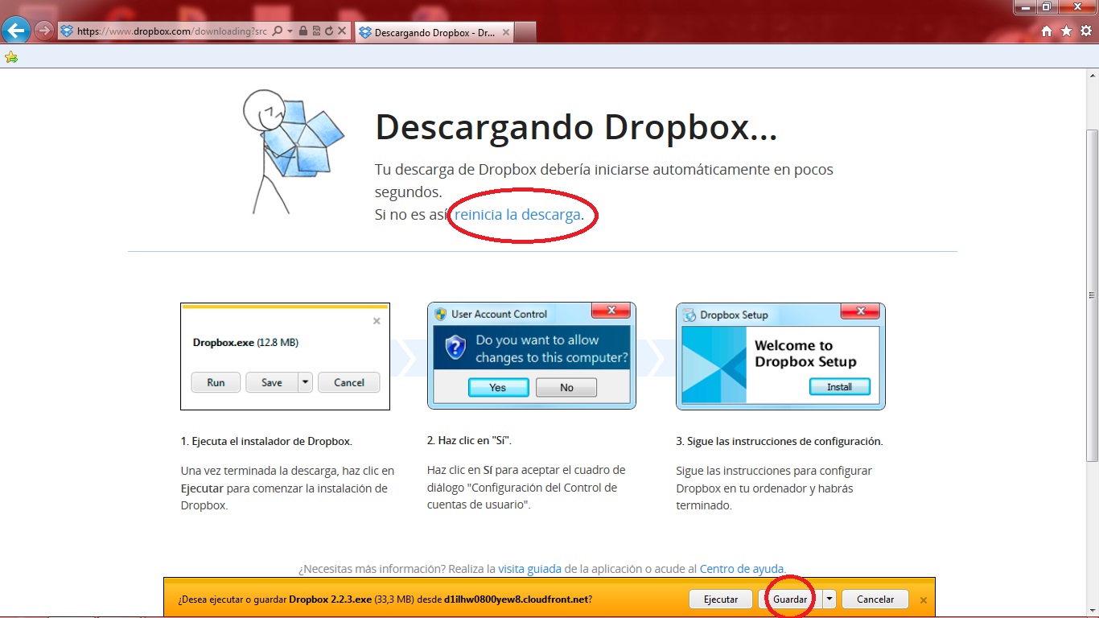Minimize the Internet Explorer window

click(1024, 6)
